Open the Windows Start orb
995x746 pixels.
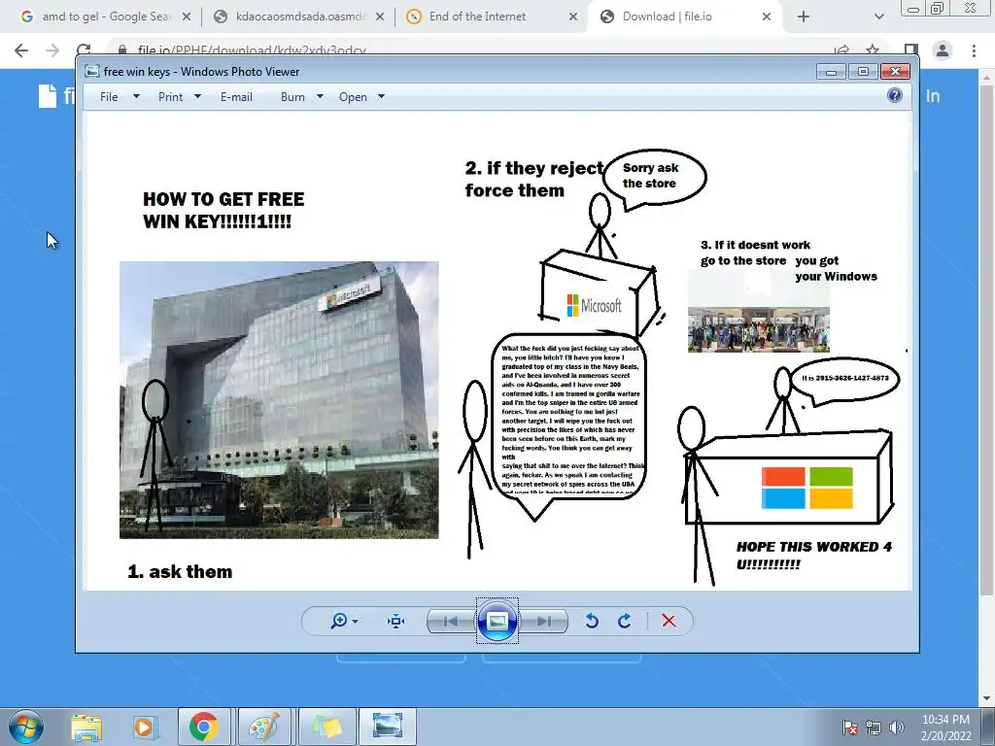point(25,727)
